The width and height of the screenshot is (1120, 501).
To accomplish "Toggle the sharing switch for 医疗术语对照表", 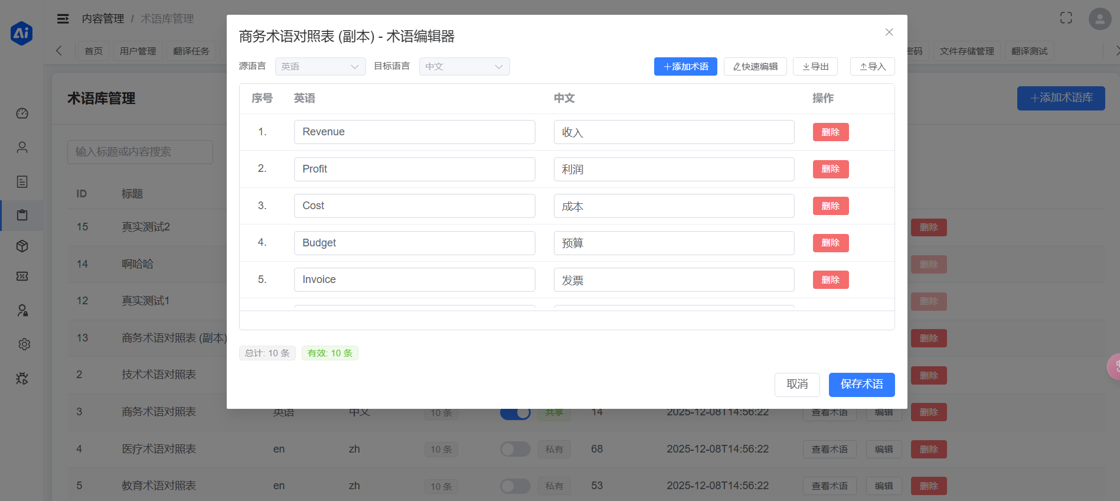I will pyautogui.click(x=515, y=449).
